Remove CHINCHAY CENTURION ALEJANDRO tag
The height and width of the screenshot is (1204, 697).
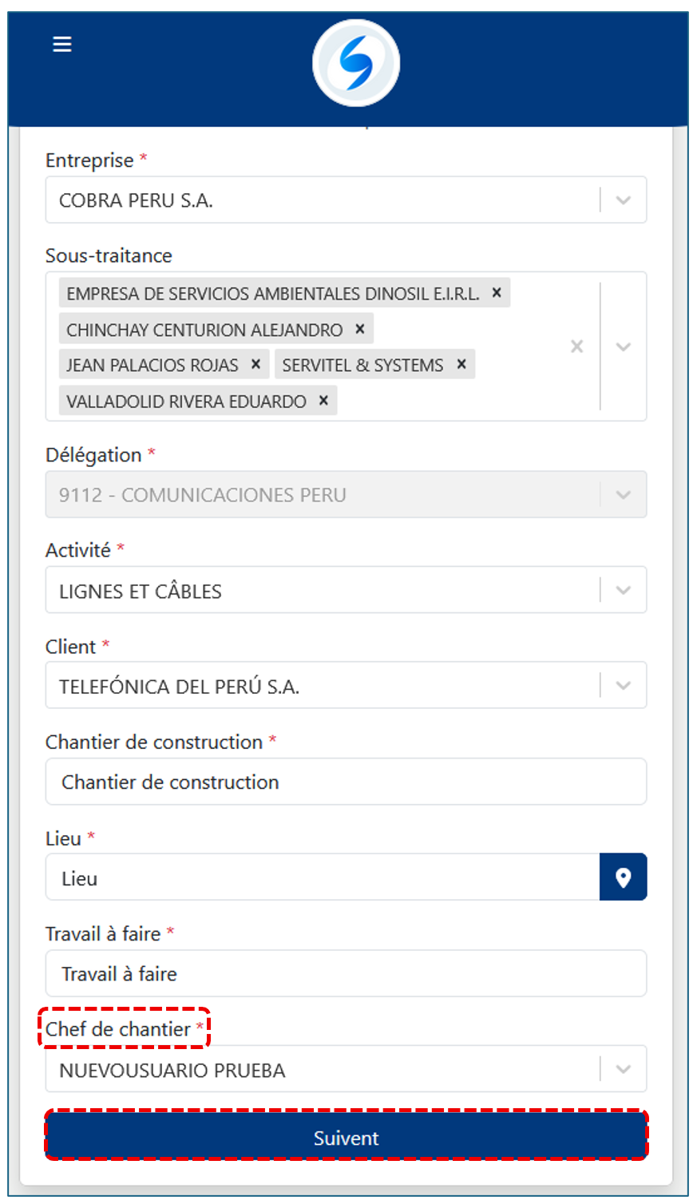(x=360, y=329)
